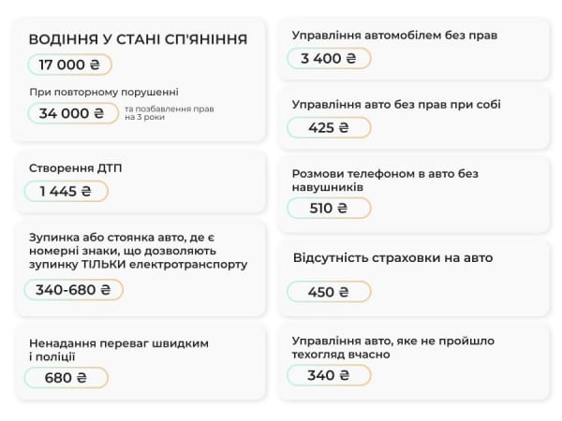
Task: Click the heading ВОДІННЯ У СТАНІ СП'ЯНІННЯ
Action: click(138, 39)
